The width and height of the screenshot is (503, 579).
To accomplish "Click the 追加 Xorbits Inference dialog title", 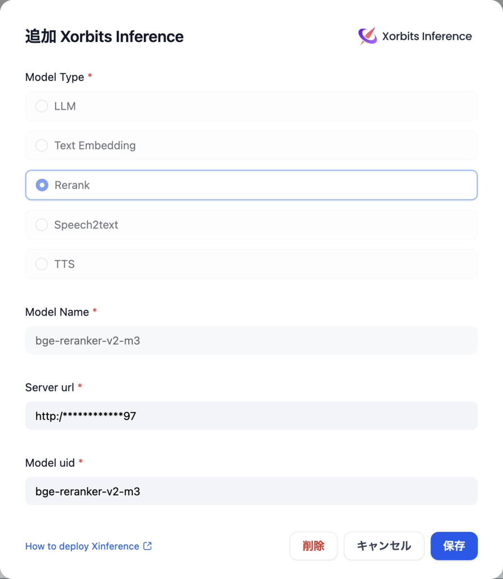I will (x=104, y=36).
